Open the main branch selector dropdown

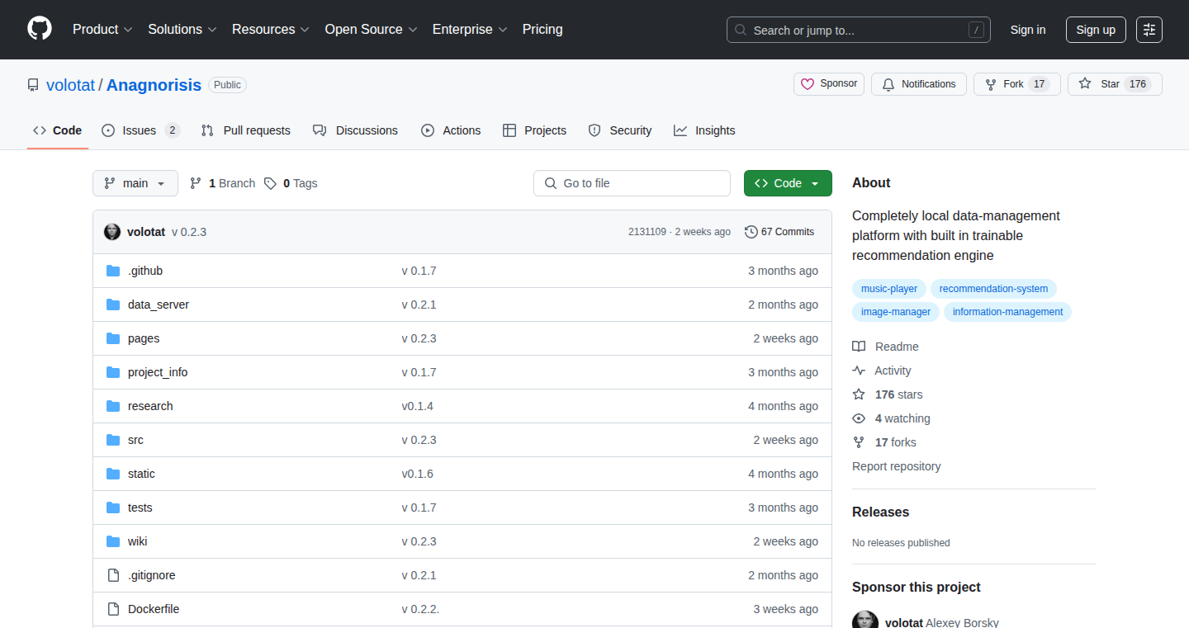coord(135,183)
